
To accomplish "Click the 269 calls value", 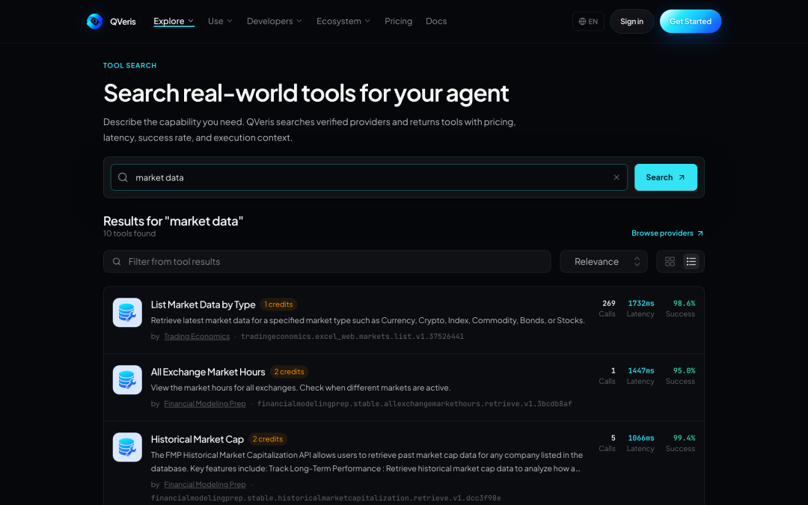I will pos(609,303).
